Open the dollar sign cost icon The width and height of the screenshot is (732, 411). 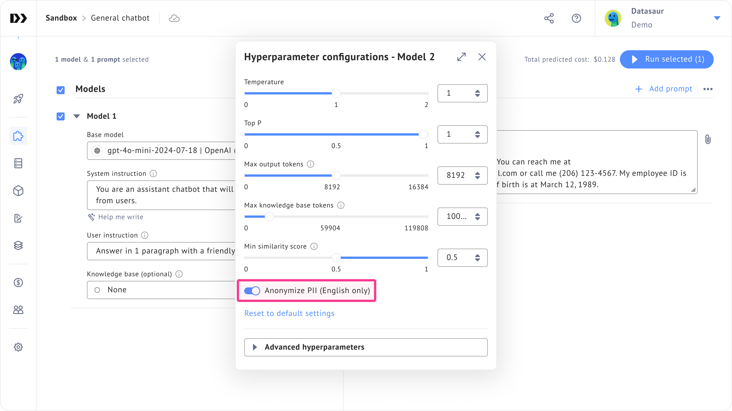click(x=18, y=283)
